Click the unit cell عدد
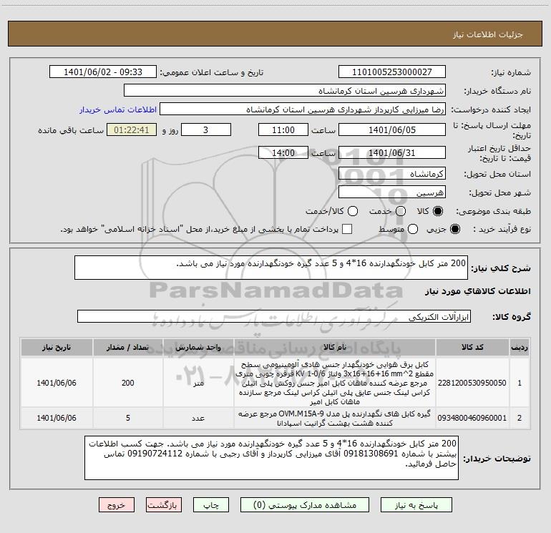The image size is (551, 533). click(x=198, y=418)
